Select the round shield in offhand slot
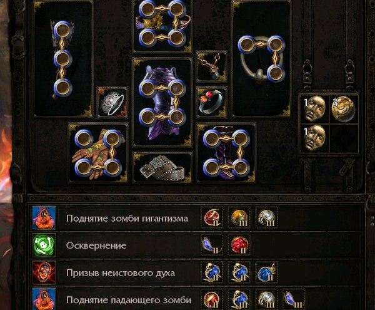This screenshot has width=375, height=310. (261, 59)
